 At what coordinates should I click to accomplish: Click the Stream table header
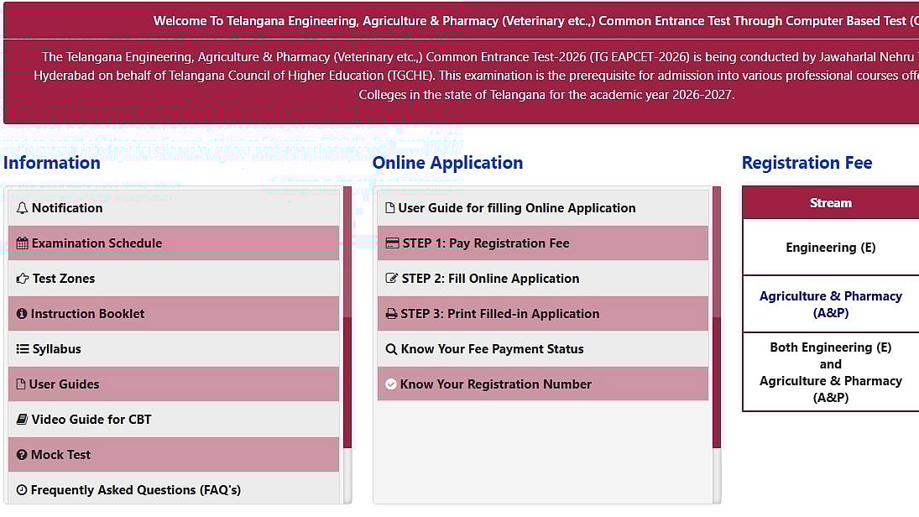[x=830, y=202]
